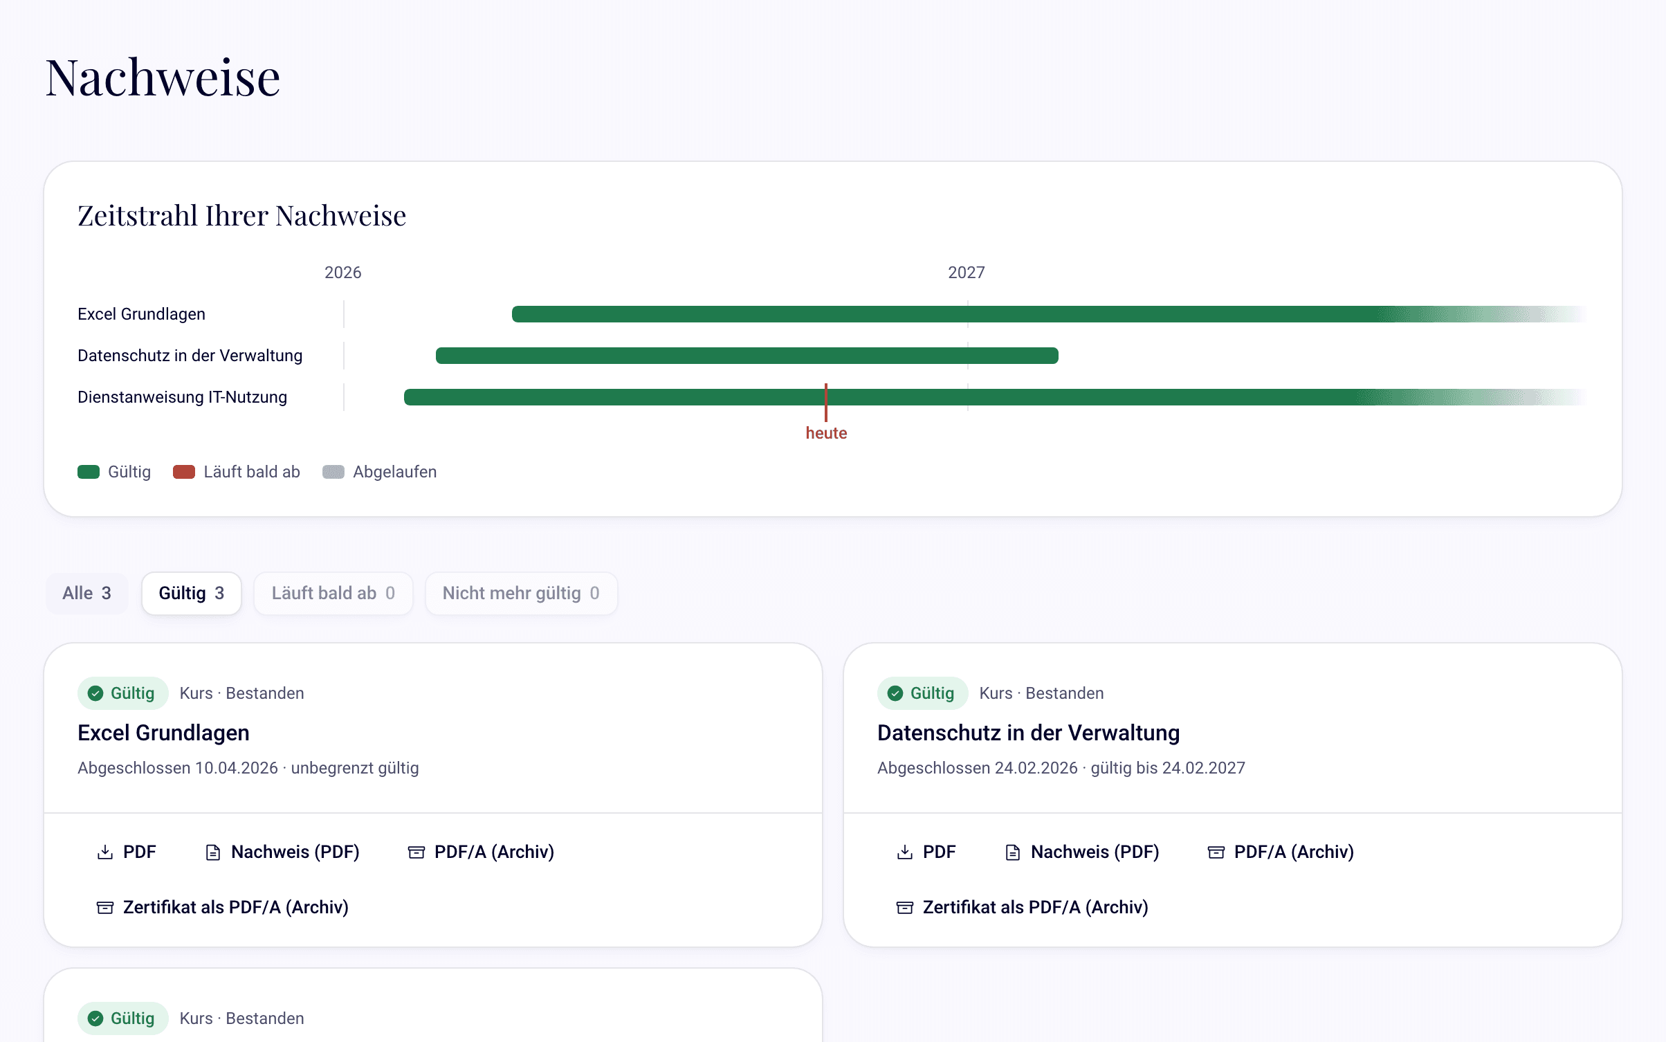The height and width of the screenshot is (1042, 1666).
Task: Click green Gültig legend swatch
Action: [89, 472]
